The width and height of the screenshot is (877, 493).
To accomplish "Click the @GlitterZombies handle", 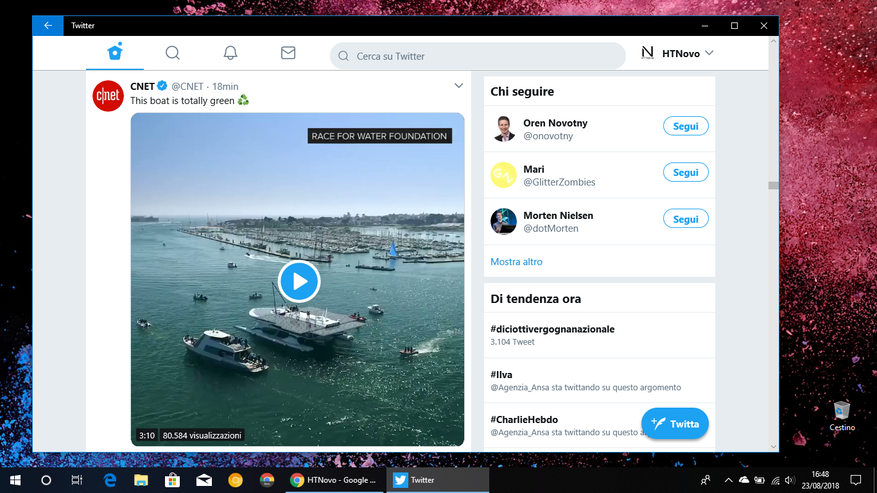I will click(x=559, y=182).
